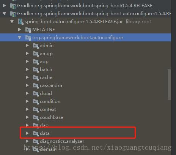Select the 'spring-boot-autoconfigure-1.5.4.RELEASE.jar' label
Image resolution: width=176 pixels, height=155 pixels.
tap(74, 22)
